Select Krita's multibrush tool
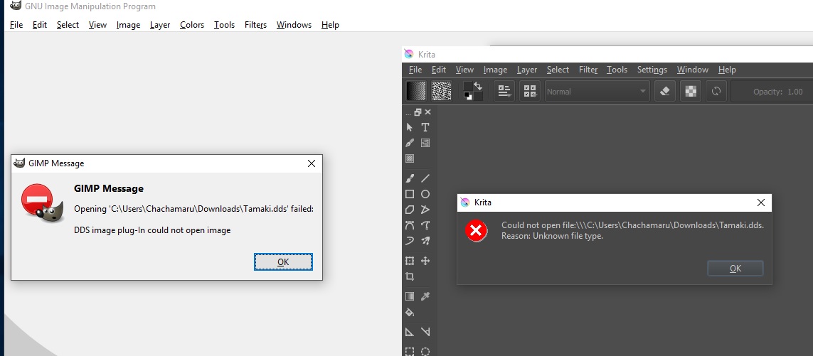 pos(425,240)
